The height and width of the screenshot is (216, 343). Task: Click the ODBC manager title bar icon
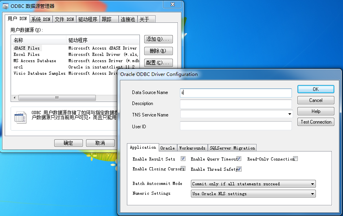6,6
